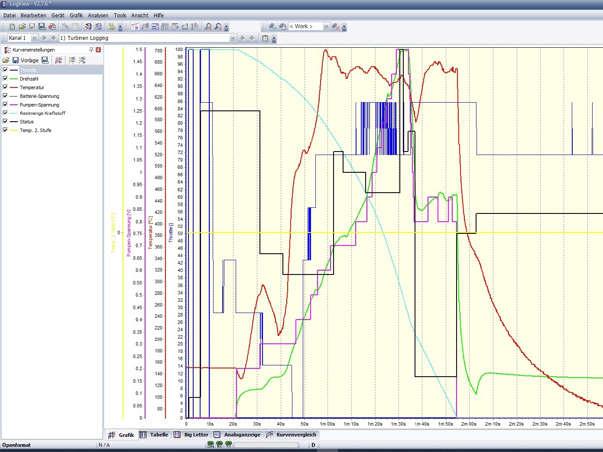Viewport: 603px width, 452px height.
Task: Click the blue save-as floppy icon in toolbar
Action: 42,26
